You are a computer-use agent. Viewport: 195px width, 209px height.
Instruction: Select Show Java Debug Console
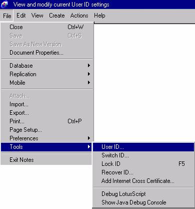(x=143, y=202)
